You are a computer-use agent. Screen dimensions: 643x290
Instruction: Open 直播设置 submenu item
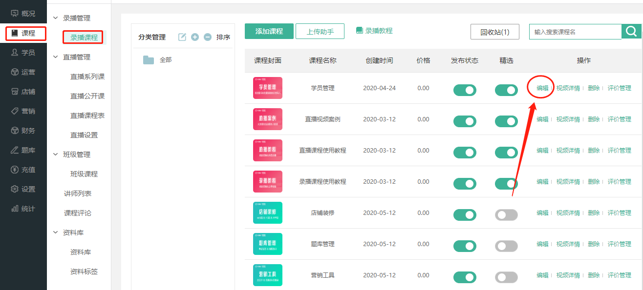84,135
